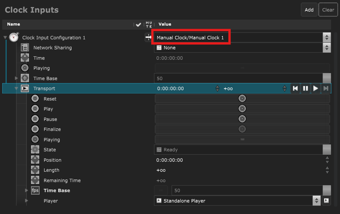Image resolution: width=340 pixels, height=214 pixels.
Task: Click the Add button
Action: [309, 10]
